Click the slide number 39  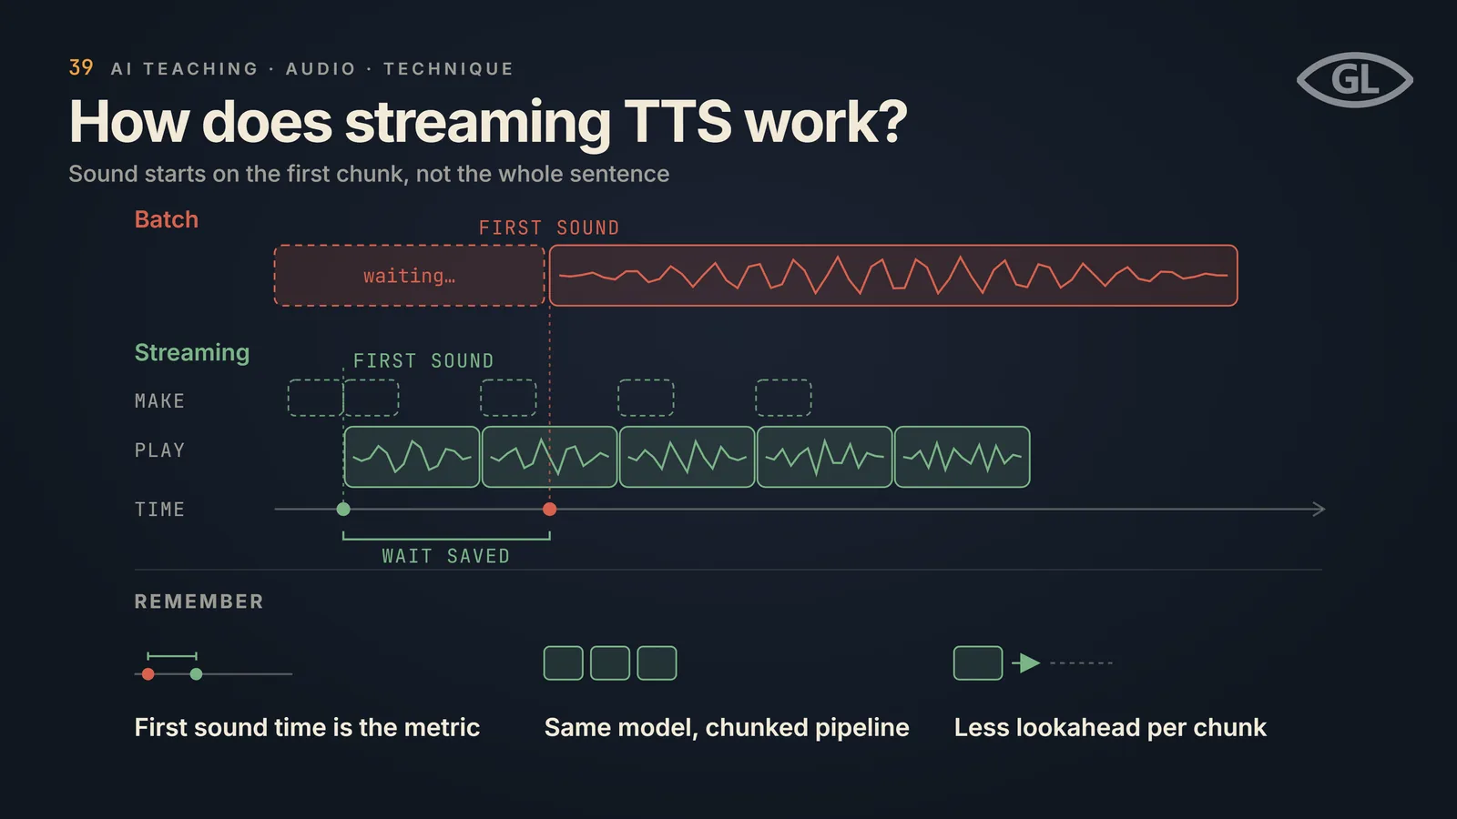pos(81,67)
